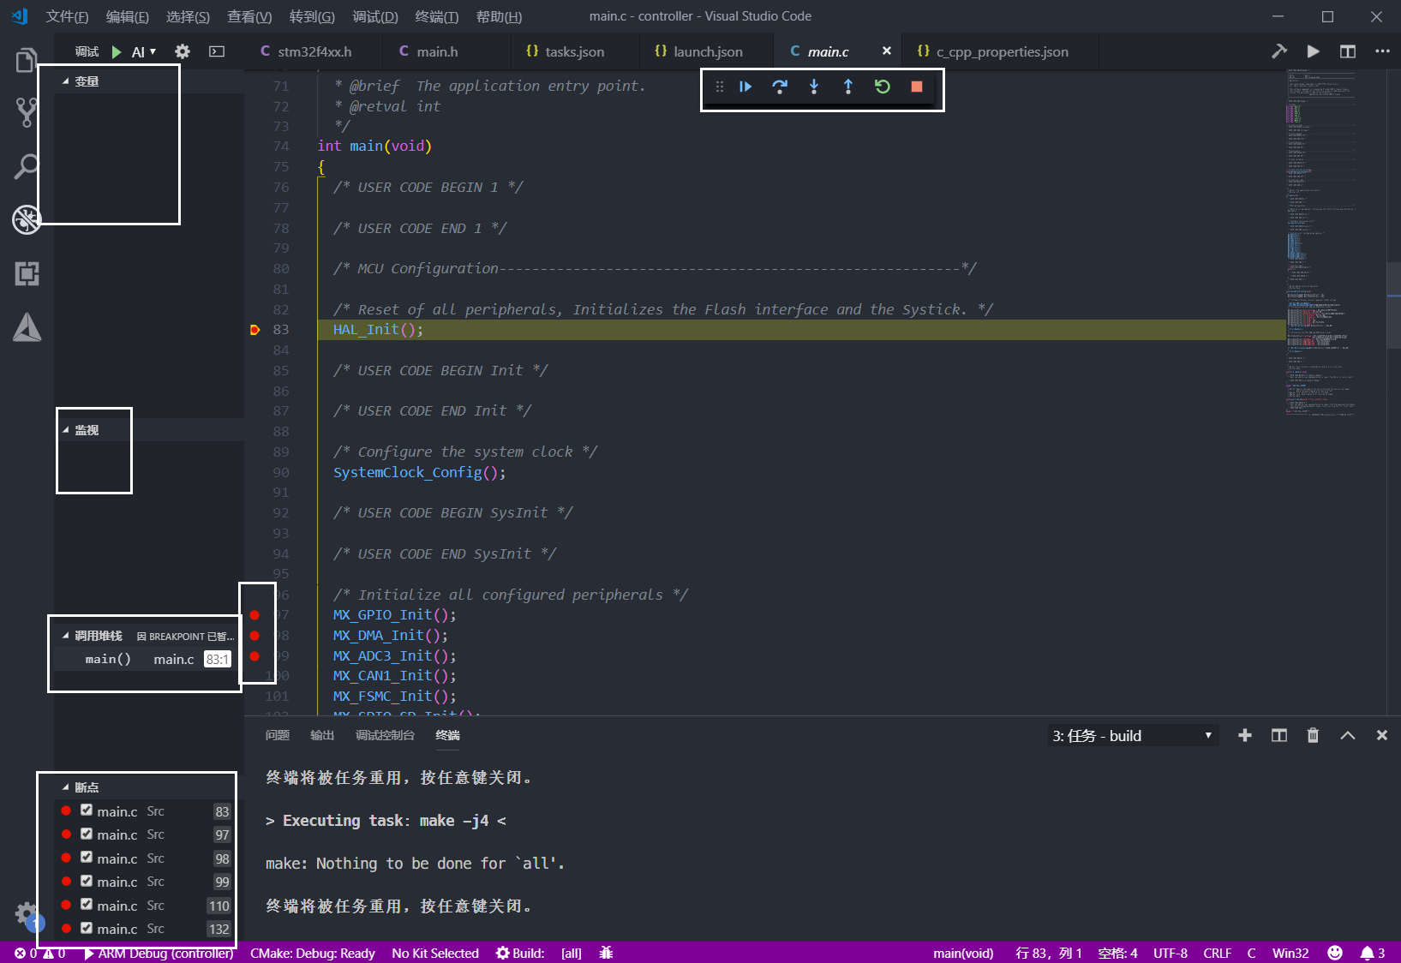
Task: Open Source Control in the activity bar
Action: click(x=26, y=112)
